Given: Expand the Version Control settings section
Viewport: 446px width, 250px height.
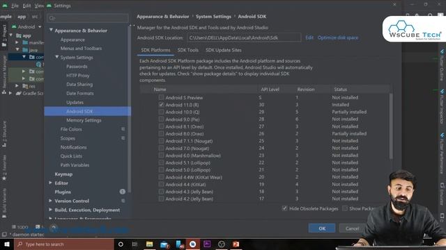Looking at the screenshot, I should tap(51, 201).
